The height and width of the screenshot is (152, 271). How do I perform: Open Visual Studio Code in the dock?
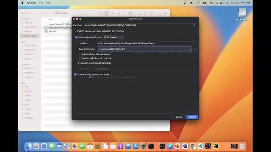point(200,146)
